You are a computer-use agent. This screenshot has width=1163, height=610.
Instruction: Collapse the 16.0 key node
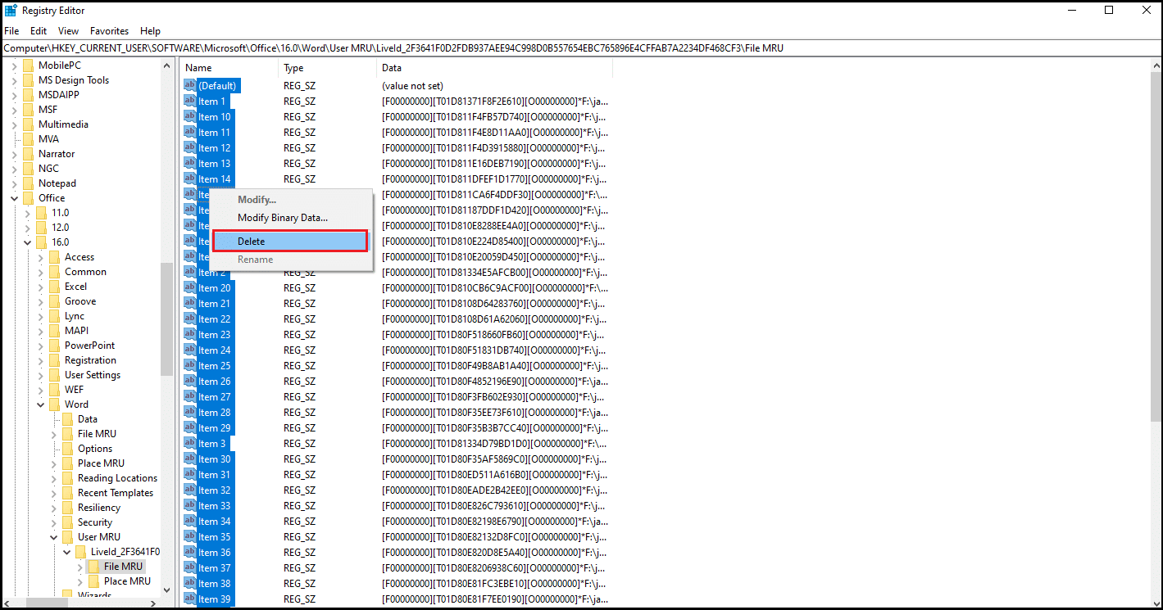27,242
